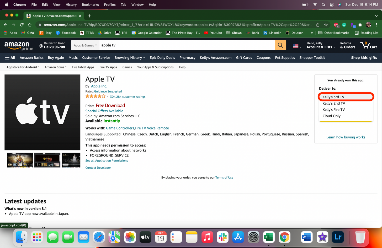
Task: Open Music from the dock
Action: point(207,237)
